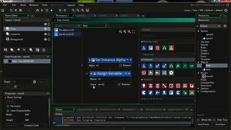Click the Else action icon in Common
Viewport: 231px width, 130px height.
click(x=192, y=66)
